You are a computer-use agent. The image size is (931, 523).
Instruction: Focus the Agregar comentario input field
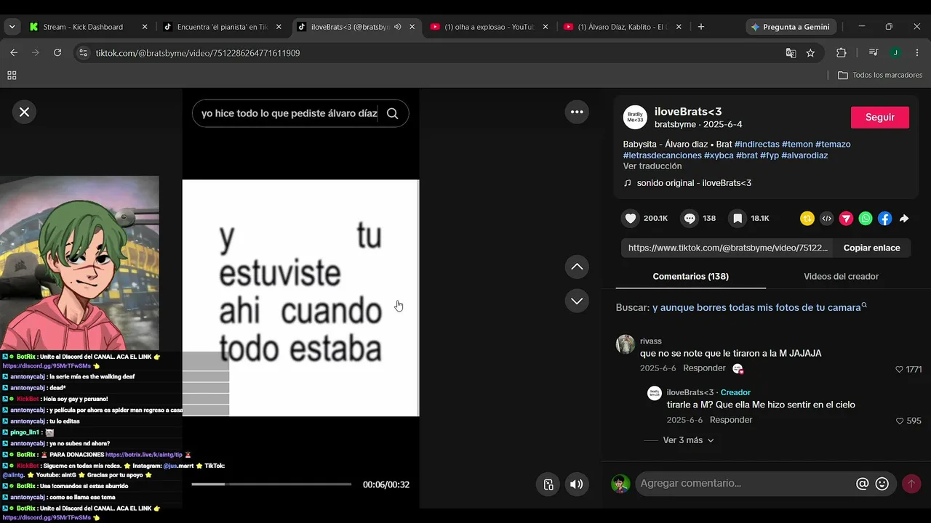(x=745, y=483)
